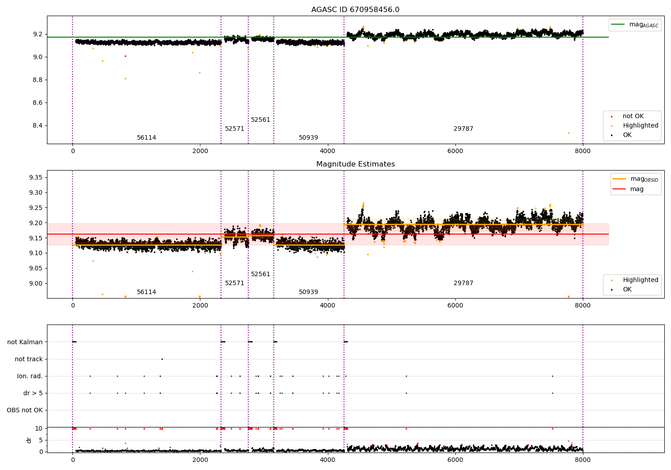Screen dimensions: 671x470
Task: Select OBSID label 52571 in the AGASC plot
Action: [x=235, y=129]
